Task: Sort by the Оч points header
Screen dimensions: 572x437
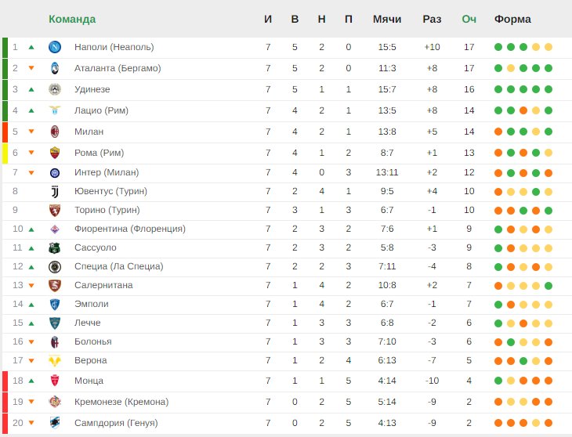Action: click(469, 19)
